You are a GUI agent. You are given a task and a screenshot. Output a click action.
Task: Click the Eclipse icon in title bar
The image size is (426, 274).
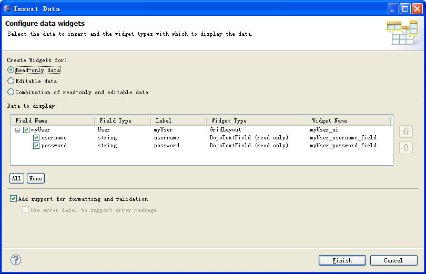(x=7, y=8)
